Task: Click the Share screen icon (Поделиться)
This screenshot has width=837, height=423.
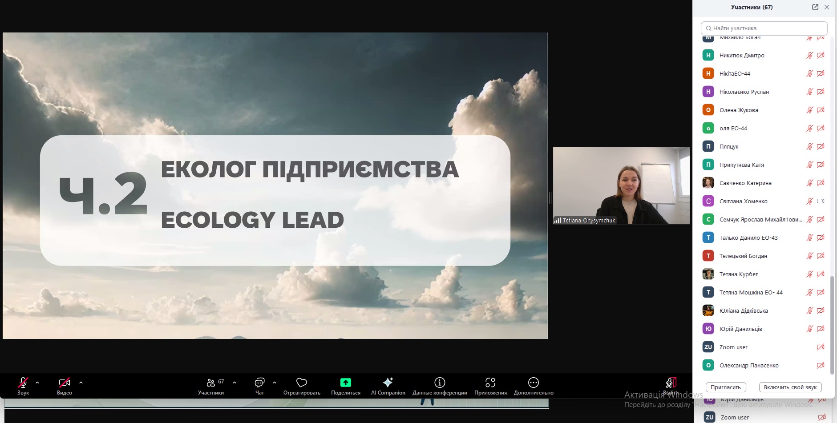Action: (345, 383)
